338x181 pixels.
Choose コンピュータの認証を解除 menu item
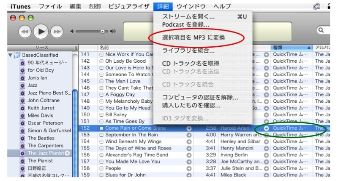coord(203,97)
